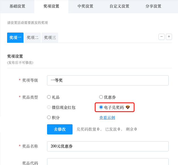Select the 奖项一 sub-tab
The image size is (178, 165).
pyautogui.click(x=15, y=38)
